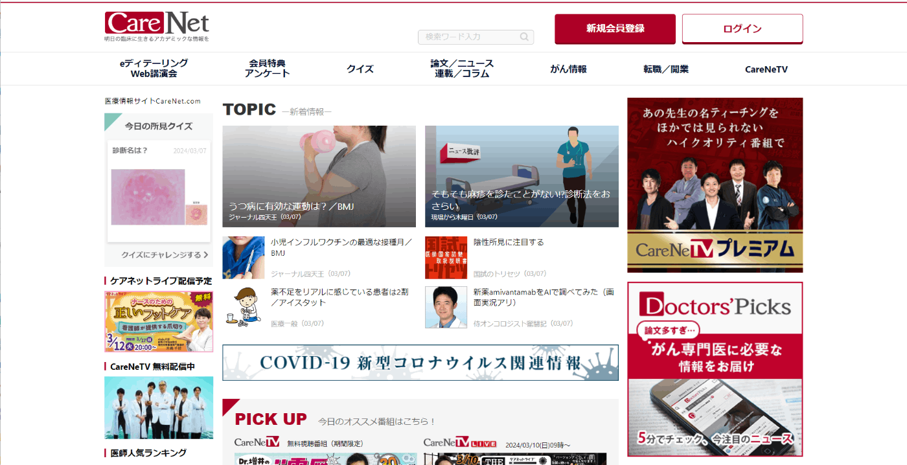Click the cartoon patient illustration thumbnail
The height and width of the screenshot is (465, 907).
244,308
